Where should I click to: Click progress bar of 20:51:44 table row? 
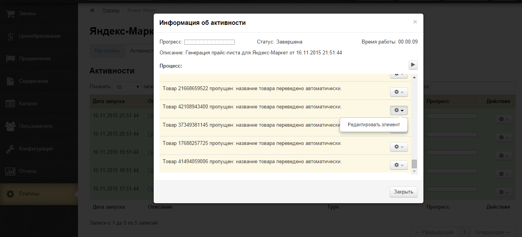[451, 134]
